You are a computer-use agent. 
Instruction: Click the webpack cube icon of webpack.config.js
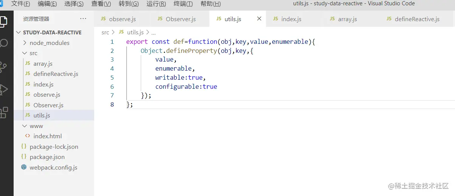click(x=24, y=167)
